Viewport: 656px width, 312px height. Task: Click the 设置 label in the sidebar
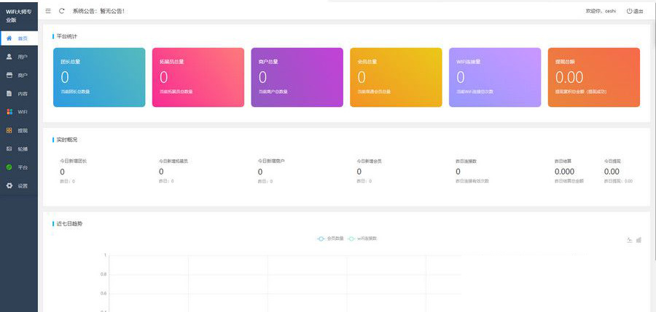point(23,186)
